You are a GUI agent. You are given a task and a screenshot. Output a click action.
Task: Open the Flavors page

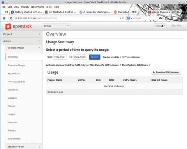tap(11, 106)
